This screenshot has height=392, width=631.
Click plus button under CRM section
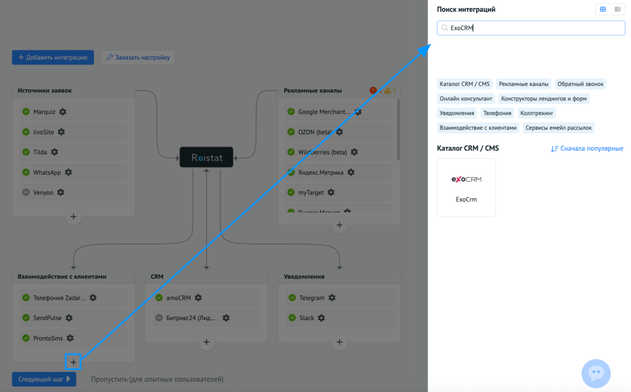pyautogui.click(x=206, y=342)
